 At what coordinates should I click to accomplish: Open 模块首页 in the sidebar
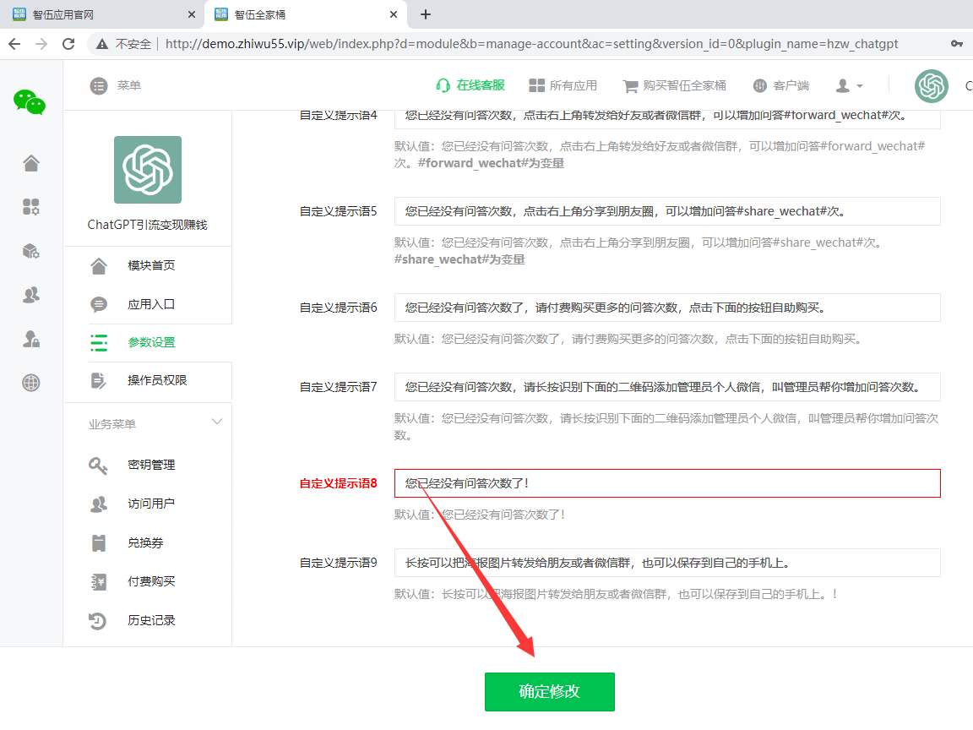151,265
